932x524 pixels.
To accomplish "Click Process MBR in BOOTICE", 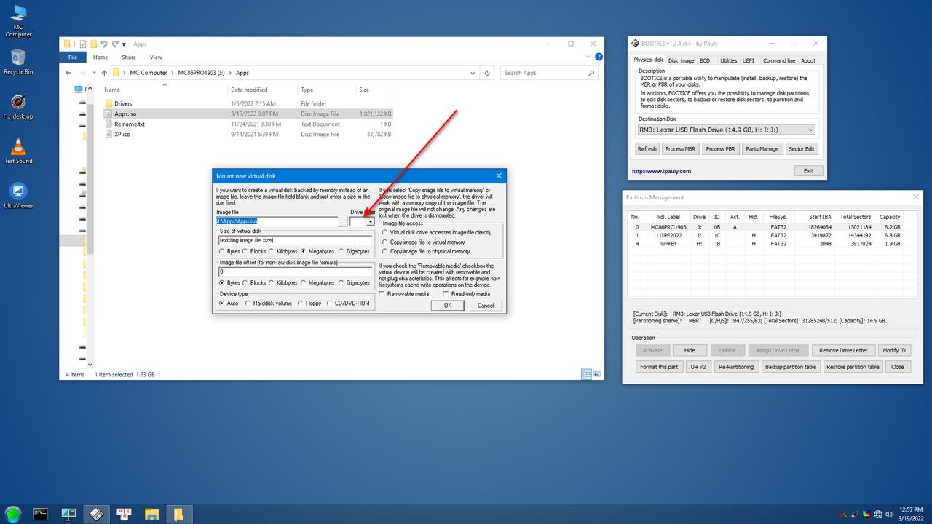I will [x=680, y=148].
